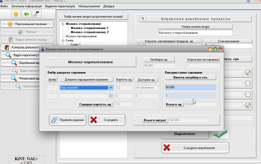
Task: Click the dialog title bar app icon
Action: click(x=43, y=49)
